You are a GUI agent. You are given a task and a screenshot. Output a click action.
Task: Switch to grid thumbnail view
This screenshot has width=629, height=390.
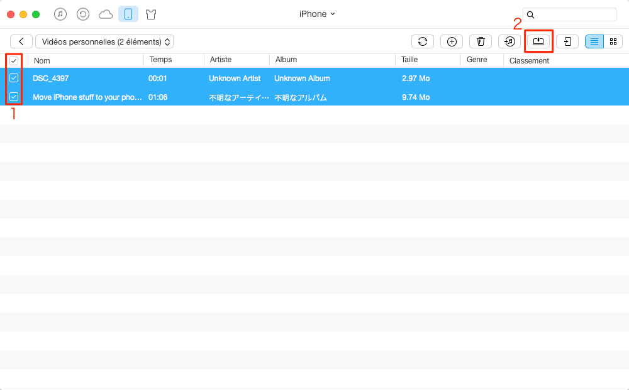point(613,41)
